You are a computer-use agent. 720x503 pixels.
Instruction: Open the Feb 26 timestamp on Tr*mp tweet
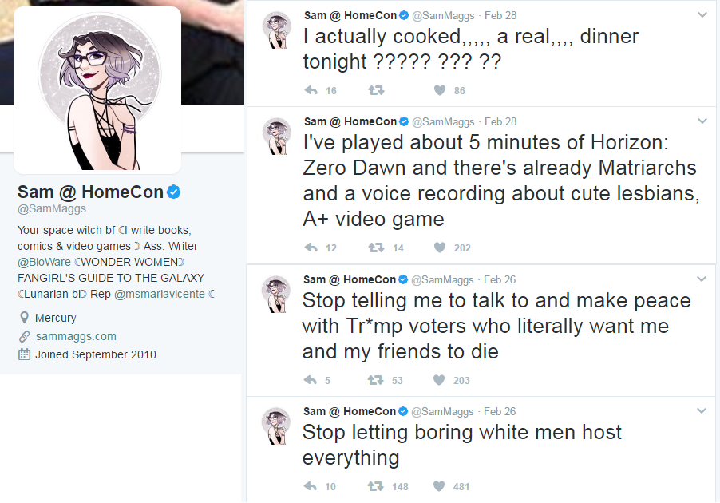click(500, 279)
